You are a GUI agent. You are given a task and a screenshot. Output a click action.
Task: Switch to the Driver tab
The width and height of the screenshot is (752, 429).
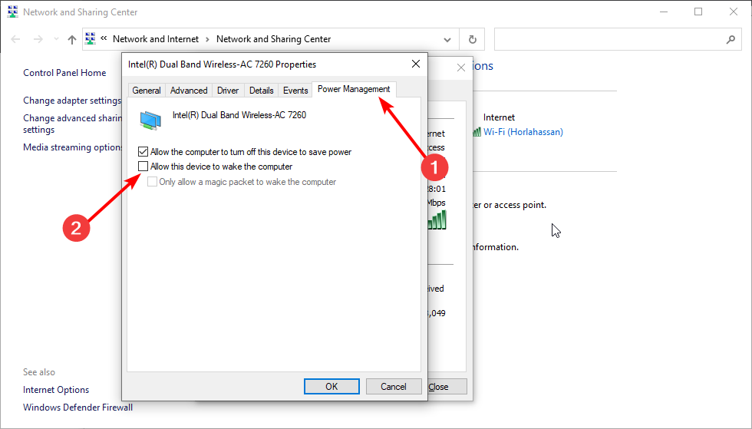point(228,91)
